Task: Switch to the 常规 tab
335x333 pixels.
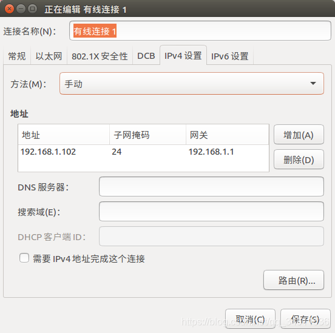Action: (17, 56)
